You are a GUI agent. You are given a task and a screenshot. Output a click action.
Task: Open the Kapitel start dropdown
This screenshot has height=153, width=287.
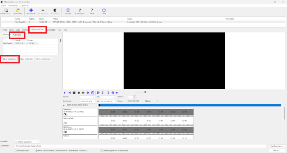coord(87,97)
